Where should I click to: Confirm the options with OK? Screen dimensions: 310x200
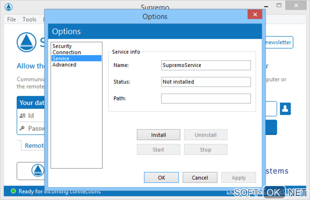pos(161,178)
